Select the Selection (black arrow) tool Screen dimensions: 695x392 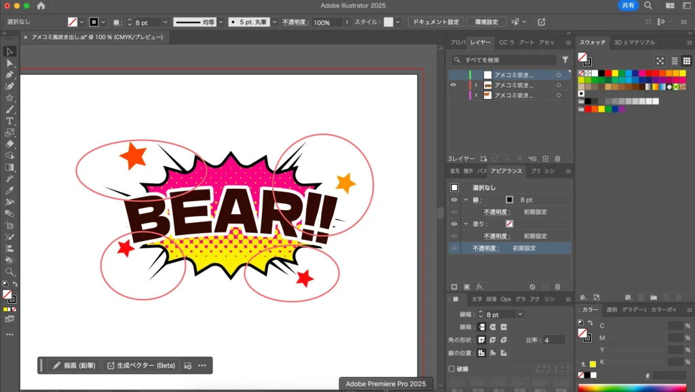coord(10,52)
